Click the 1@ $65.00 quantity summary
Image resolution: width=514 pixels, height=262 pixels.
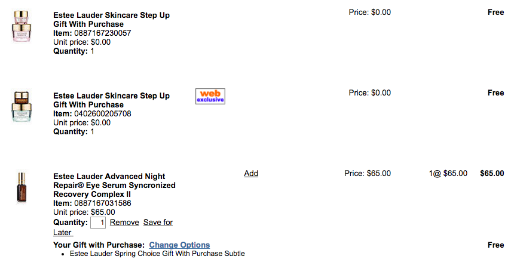448,173
